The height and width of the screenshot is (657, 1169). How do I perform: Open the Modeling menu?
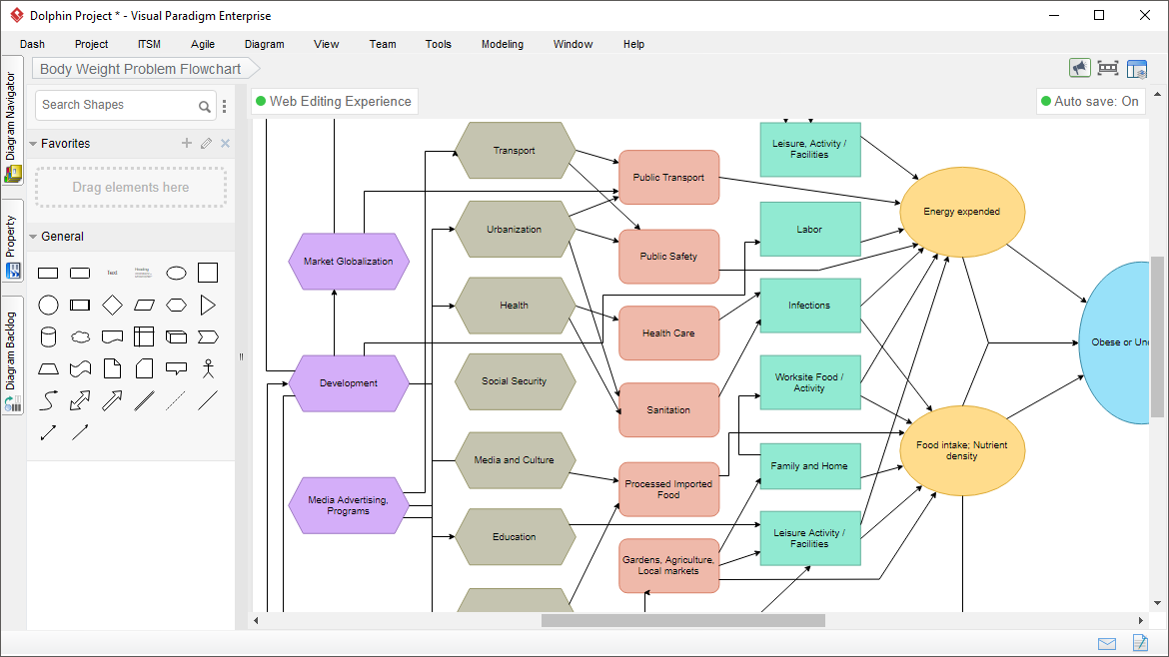click(x=502, y=44)
